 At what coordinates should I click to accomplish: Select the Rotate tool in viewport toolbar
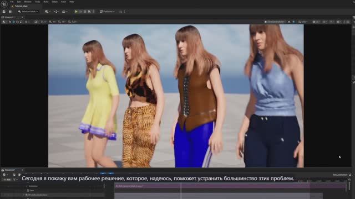pos(17,22)
